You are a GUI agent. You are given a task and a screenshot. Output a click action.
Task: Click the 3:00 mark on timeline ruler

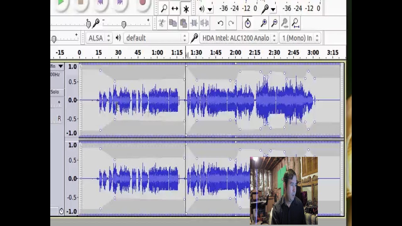tap(313, 52)
